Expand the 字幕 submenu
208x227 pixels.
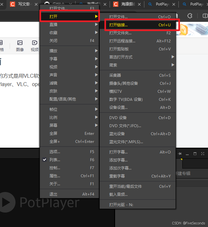point(69,59)
